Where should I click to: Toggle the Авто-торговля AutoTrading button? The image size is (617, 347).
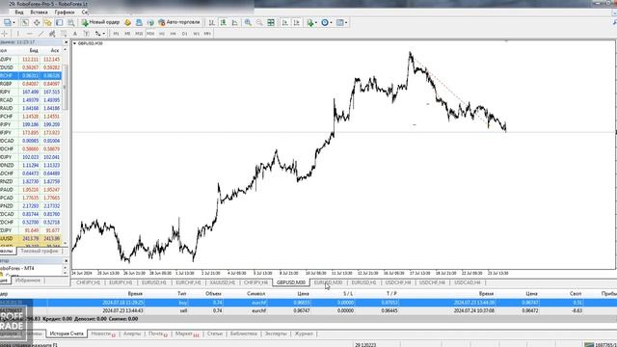pos(179,22)
